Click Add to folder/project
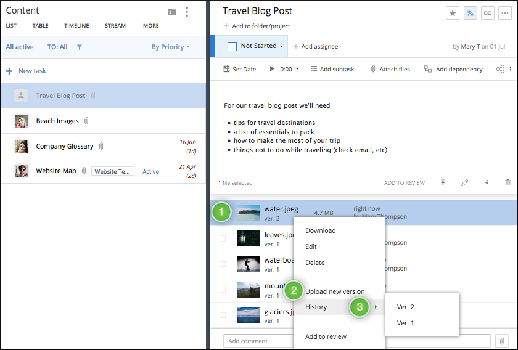The width and height of the screenshot is (518, 350). [x=261, y=26]
